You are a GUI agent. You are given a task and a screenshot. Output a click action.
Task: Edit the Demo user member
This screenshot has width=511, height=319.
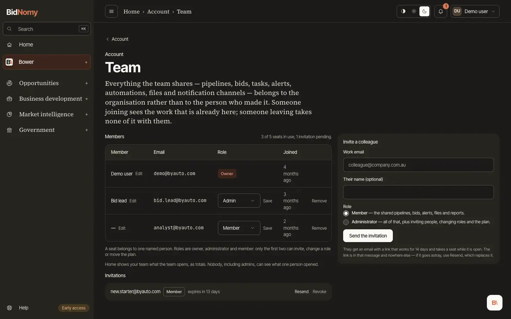pyautogui.click(x=139, y=174)
